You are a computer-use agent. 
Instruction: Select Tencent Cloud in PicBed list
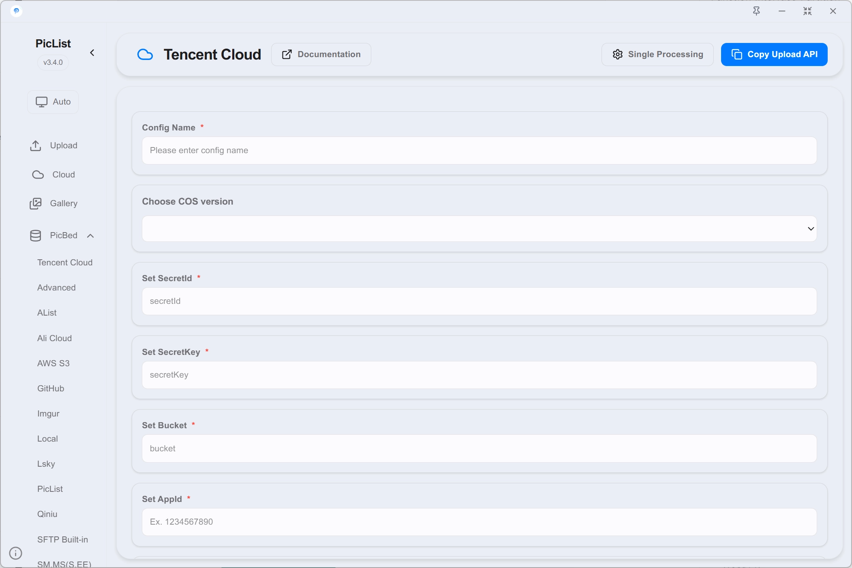(65, 263)
